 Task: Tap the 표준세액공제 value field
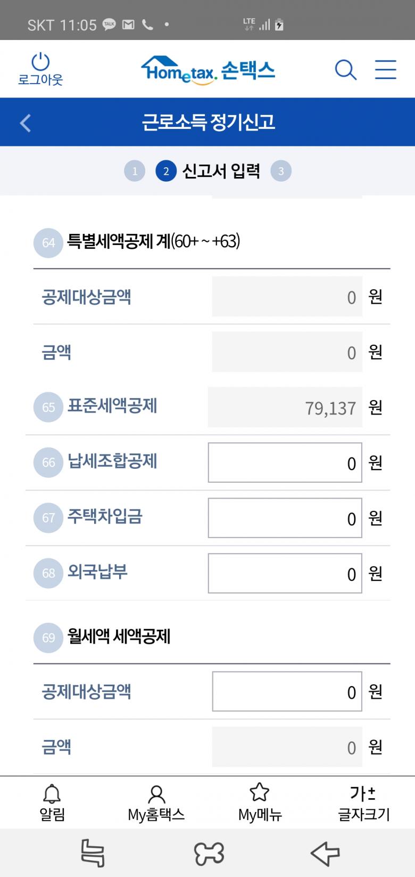285,408
